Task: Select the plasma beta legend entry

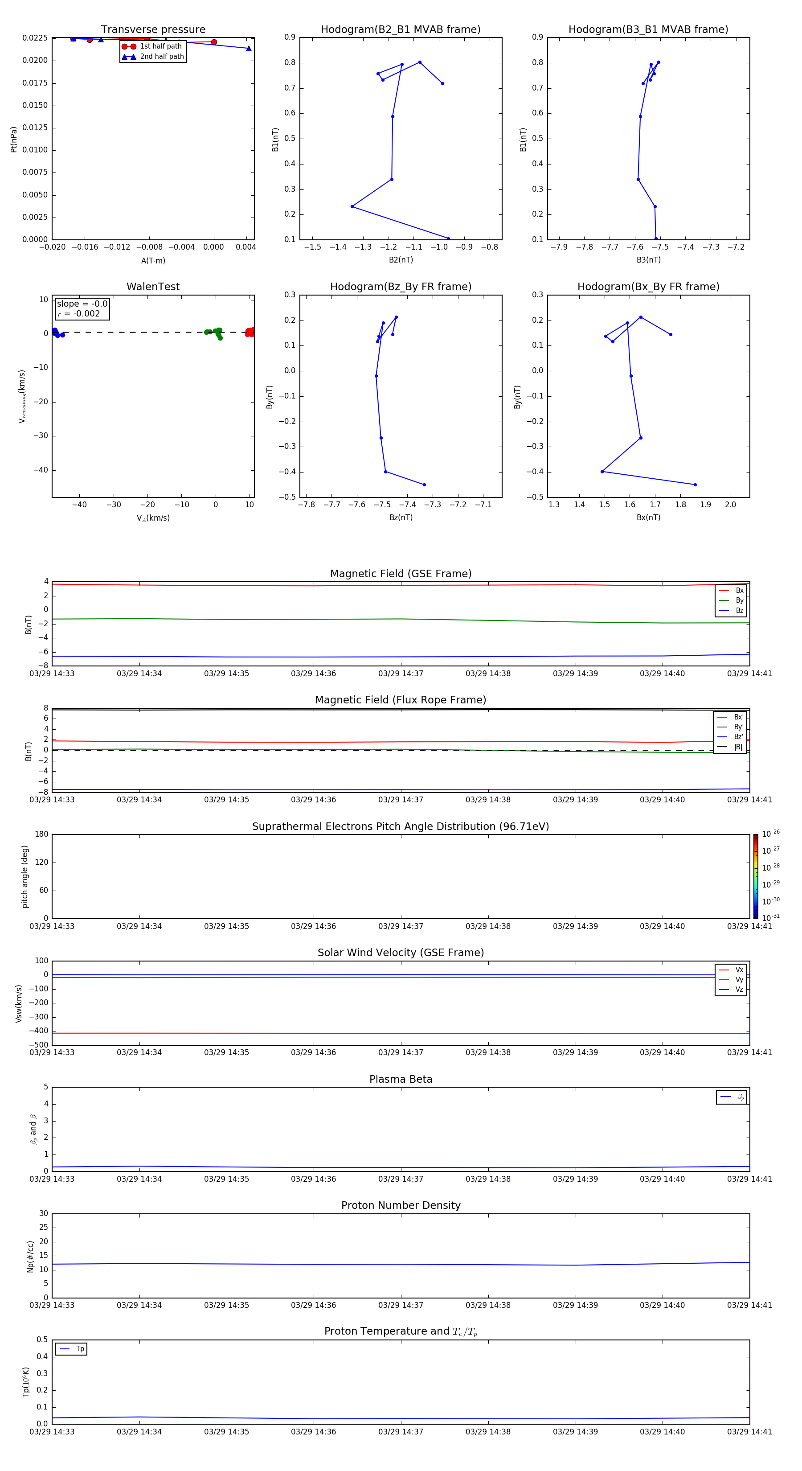Action: [731, 1097]
